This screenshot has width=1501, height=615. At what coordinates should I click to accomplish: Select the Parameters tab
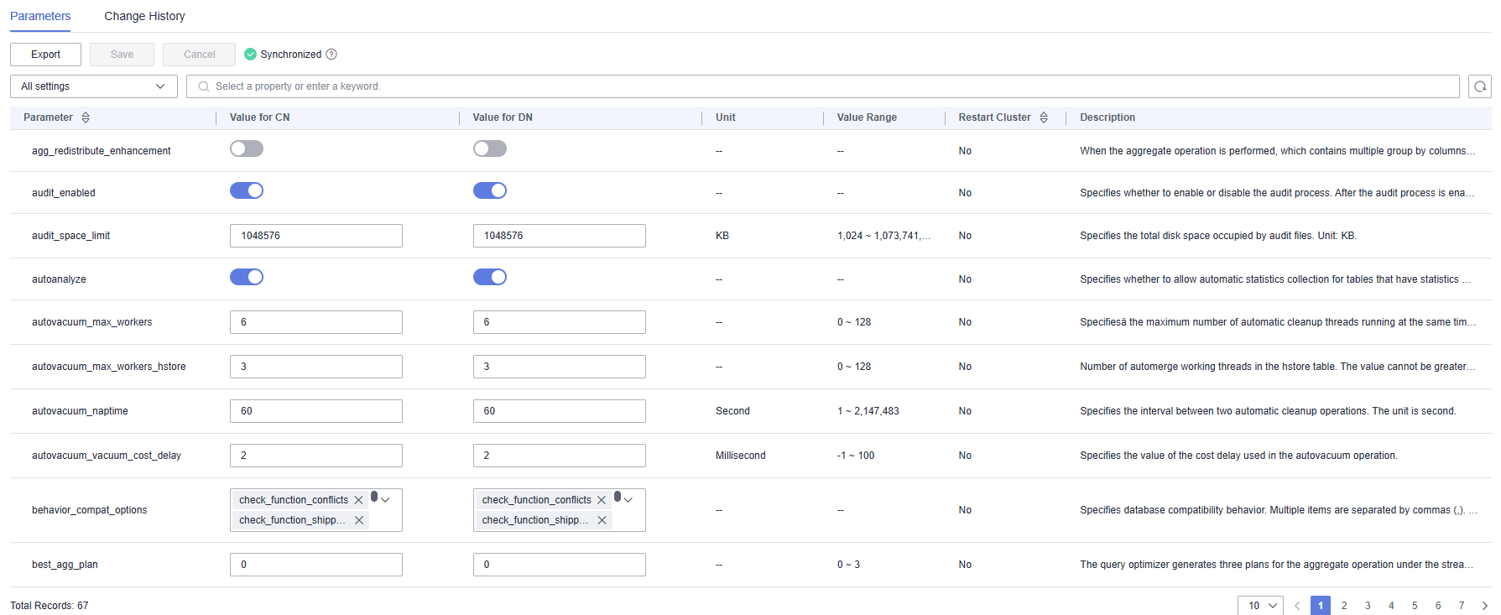40,16
